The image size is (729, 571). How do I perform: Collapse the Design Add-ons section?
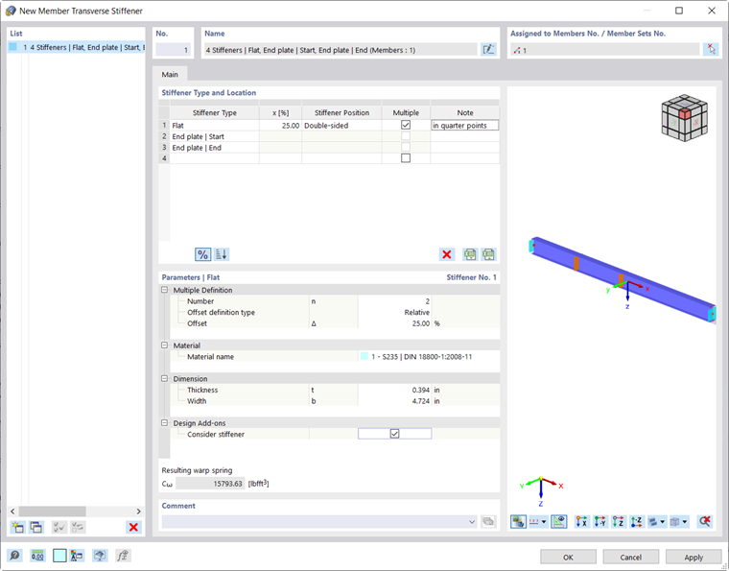[x=164, y=423]
